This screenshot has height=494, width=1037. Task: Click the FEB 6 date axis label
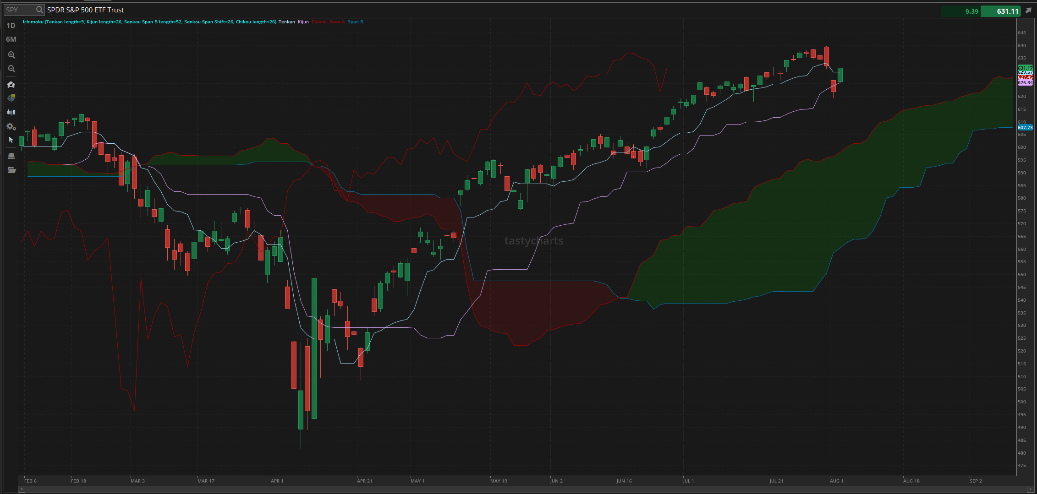point(30,481)
